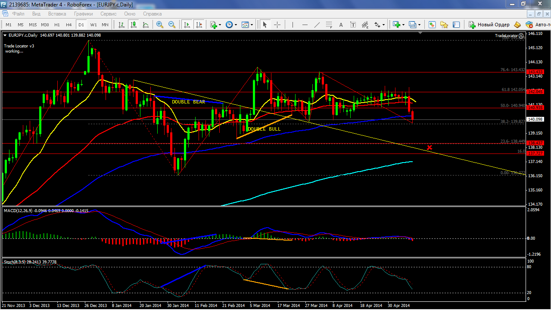Viewport: 551px width, 310px height.
Task: Open the Market Watch window icon
Action: (x=432, y=25)
